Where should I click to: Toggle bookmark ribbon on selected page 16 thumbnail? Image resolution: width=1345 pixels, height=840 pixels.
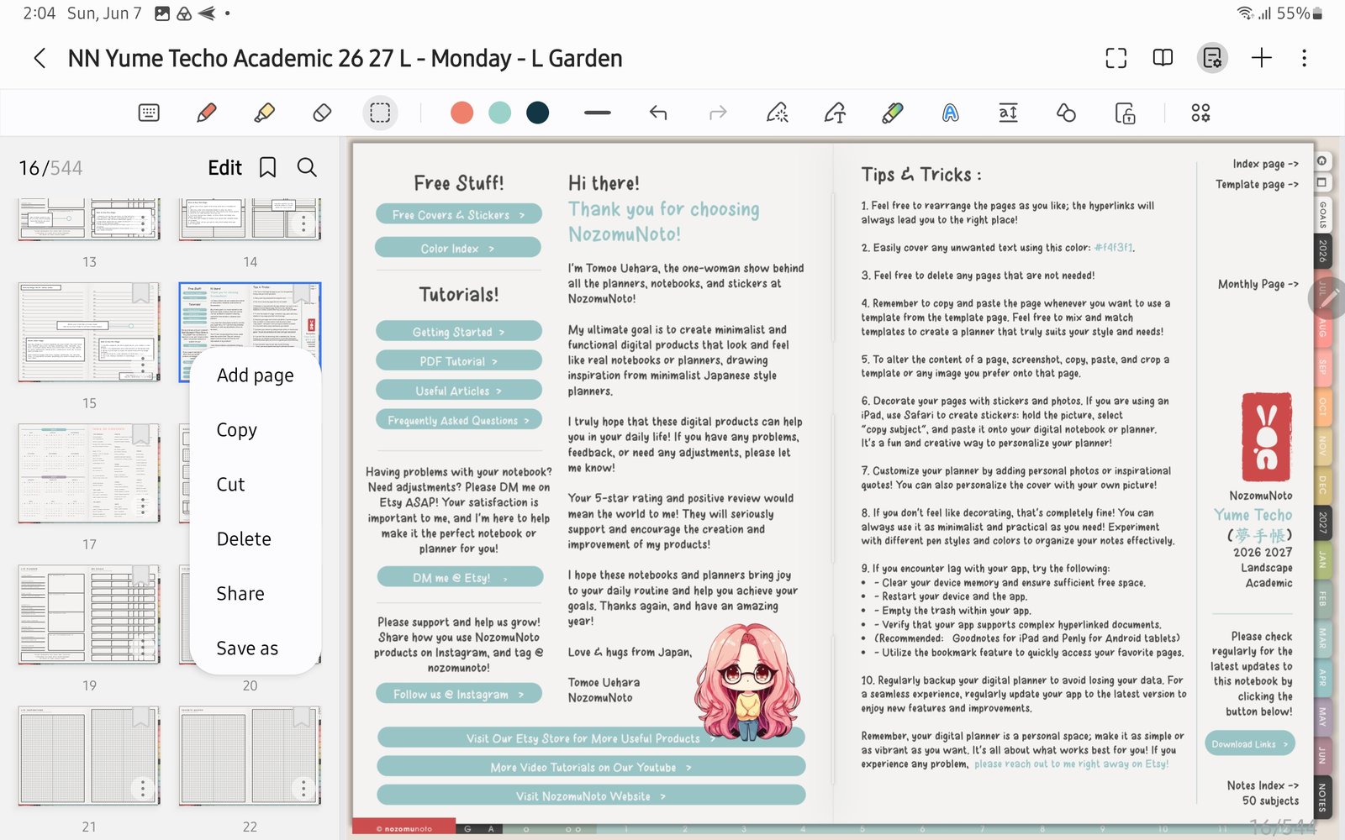coord(302,293)
